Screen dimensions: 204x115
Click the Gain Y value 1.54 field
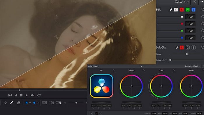pyautogui.click(x=154, y=106)
